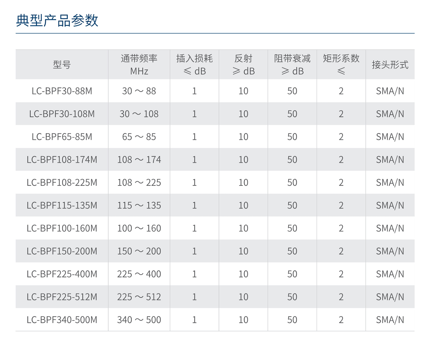Select the LC-BPF30-108M model cell

click(x=62, y=114)
